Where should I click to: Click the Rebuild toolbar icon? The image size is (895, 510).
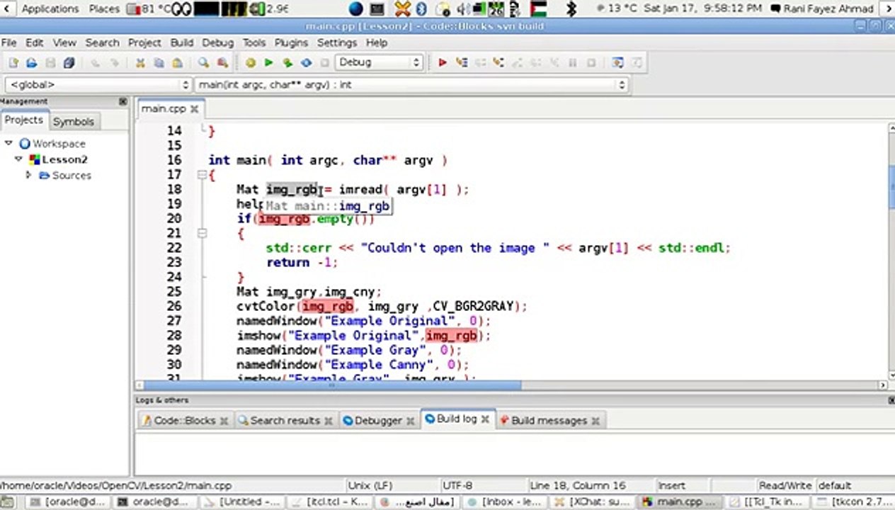306,62
